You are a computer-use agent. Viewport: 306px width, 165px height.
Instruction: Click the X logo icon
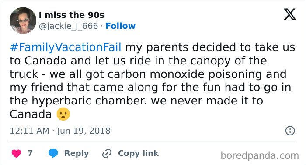pos(290,14)
